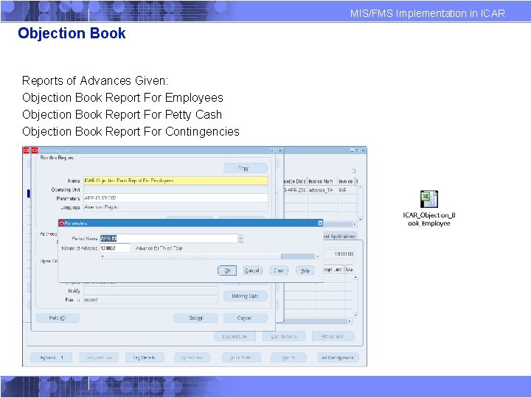
Task: Click the Help (C) button
Action: click(58, 318)
